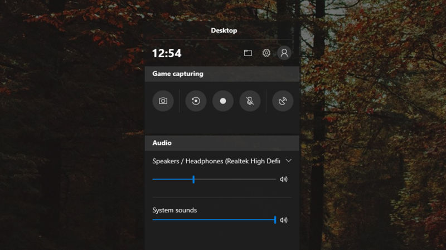Toggle the microphone while recording
Viewport: 446px width, 250px height.
250,101
